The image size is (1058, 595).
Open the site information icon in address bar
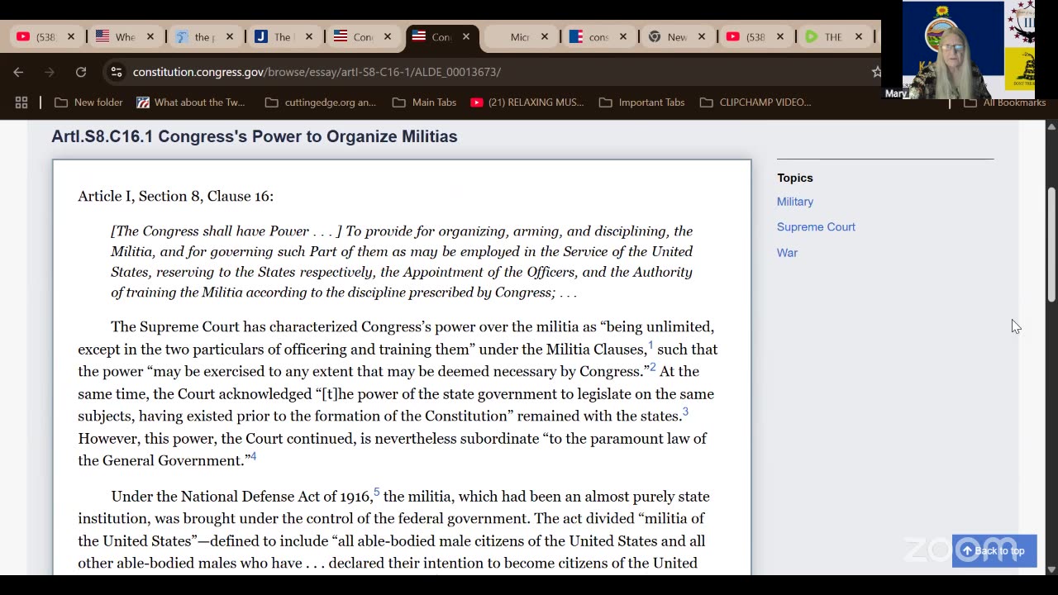(x=117, y=72)
